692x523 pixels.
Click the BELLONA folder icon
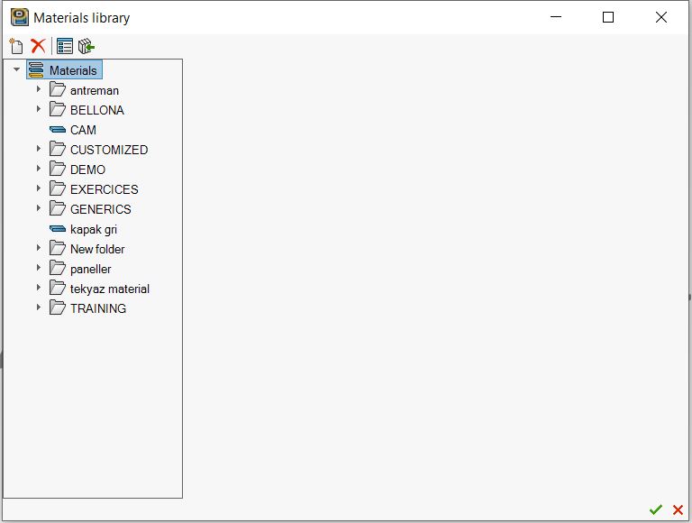pos(58,109)
